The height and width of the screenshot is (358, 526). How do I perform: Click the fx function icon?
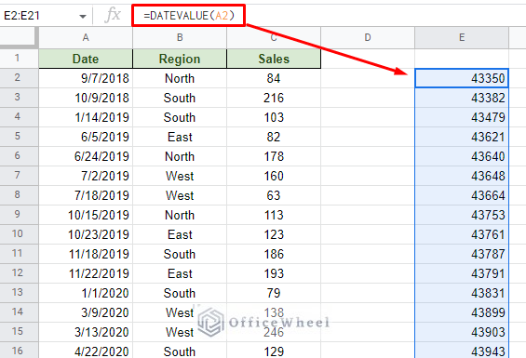113,16
